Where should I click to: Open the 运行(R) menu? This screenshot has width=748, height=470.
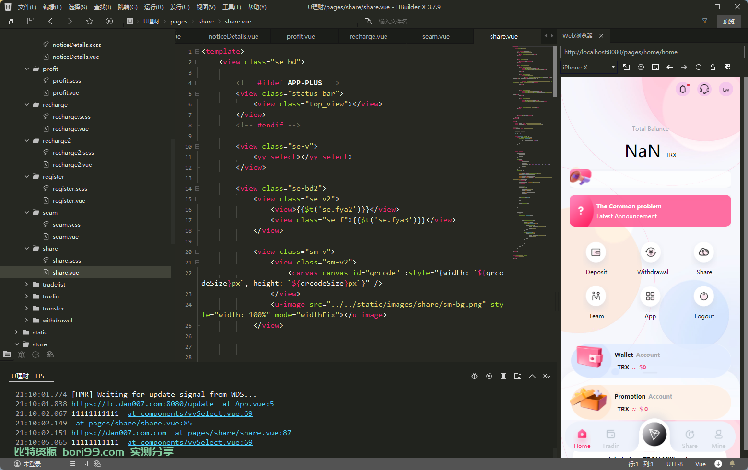click(153, 7)
